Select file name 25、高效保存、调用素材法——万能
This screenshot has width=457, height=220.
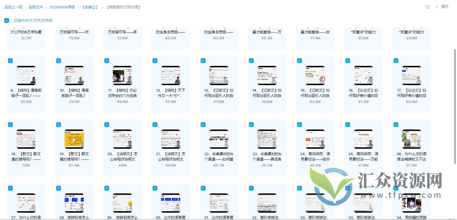(x=363, y=157)
